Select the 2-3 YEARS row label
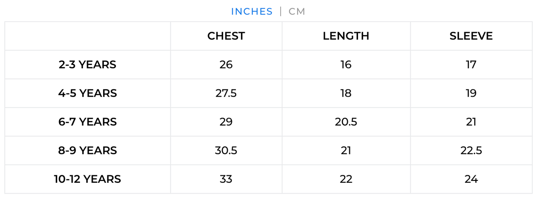 click(x=87, y=65)
